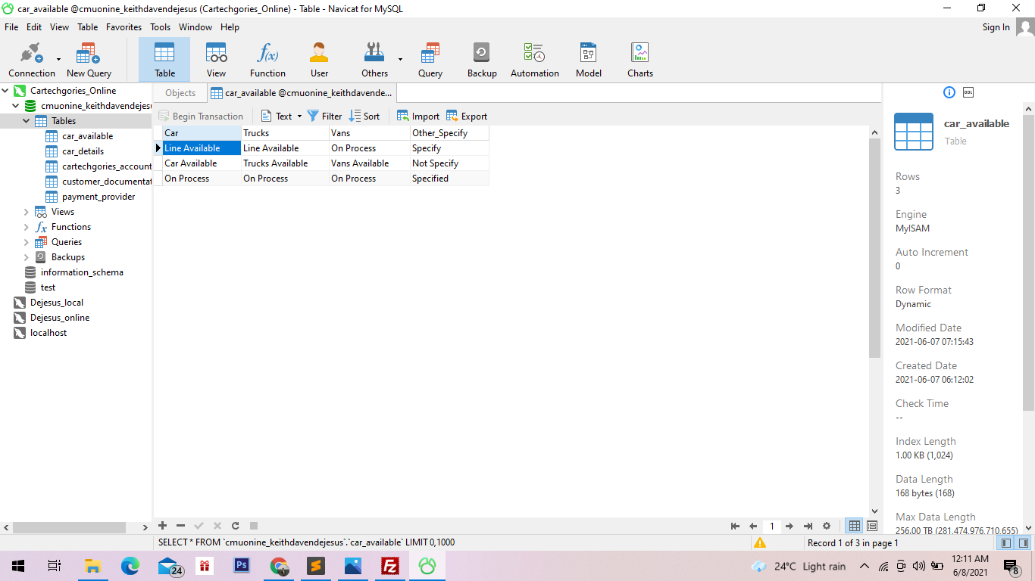Expand the Views tree node
The image size is (1035, 581).
pyautogui.click(x=27, y=212)
